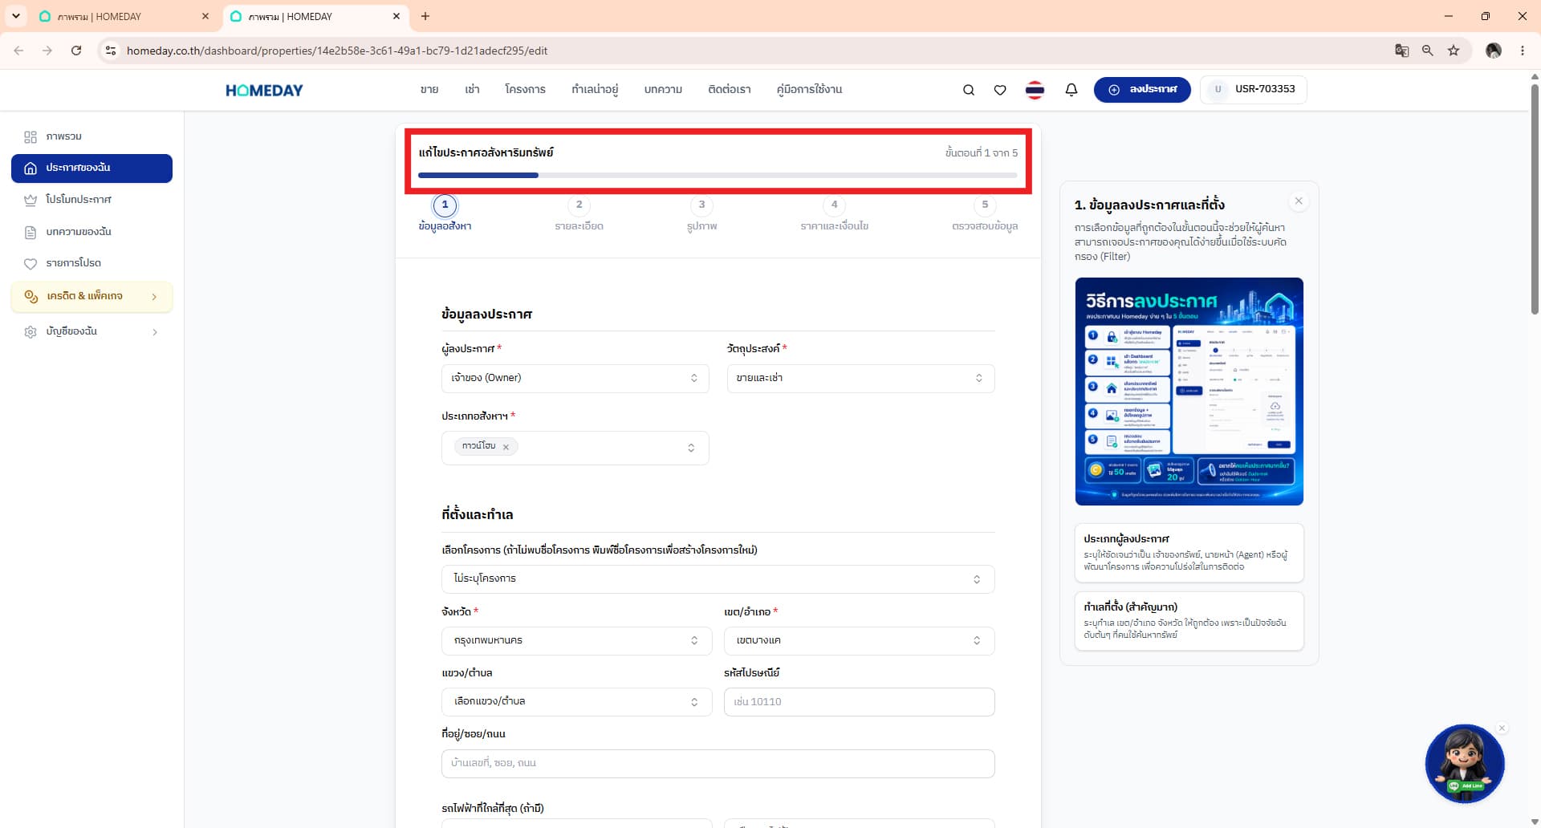The image size is (1541, 828).
Task: Open the เขต/อำเภอ dropdown showing เขตบางแค
Action: pos(859,641)
